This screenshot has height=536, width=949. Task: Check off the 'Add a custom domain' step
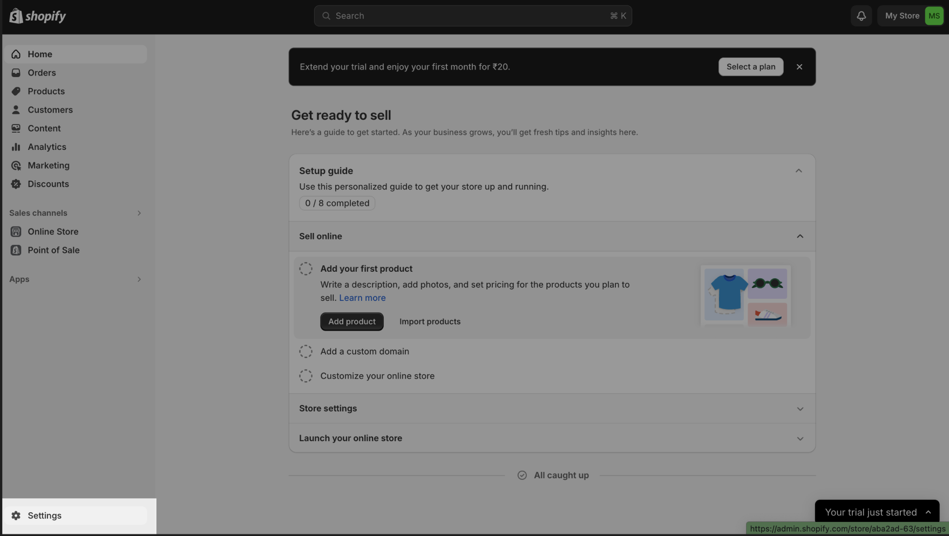[306, 351]
